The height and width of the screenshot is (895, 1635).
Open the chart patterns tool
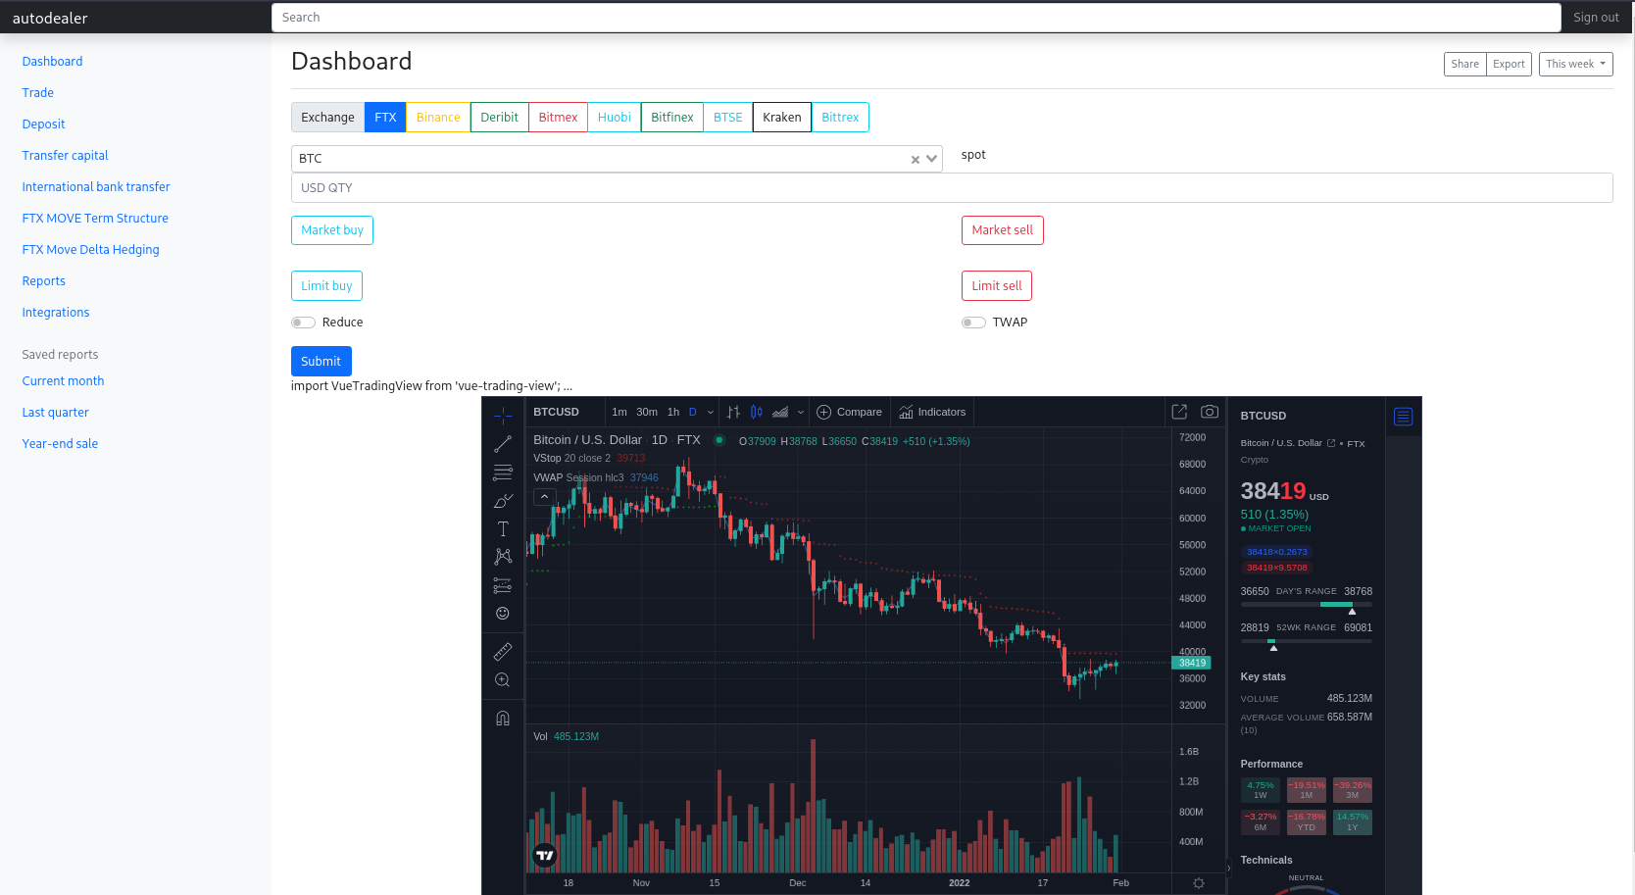pos(503,557)
